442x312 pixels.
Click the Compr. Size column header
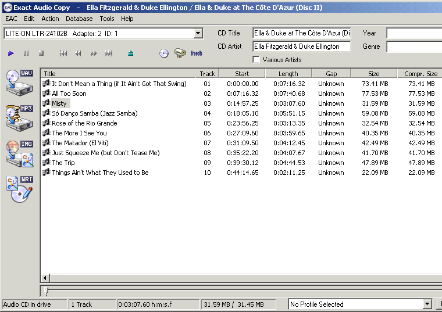coord(420,74)
